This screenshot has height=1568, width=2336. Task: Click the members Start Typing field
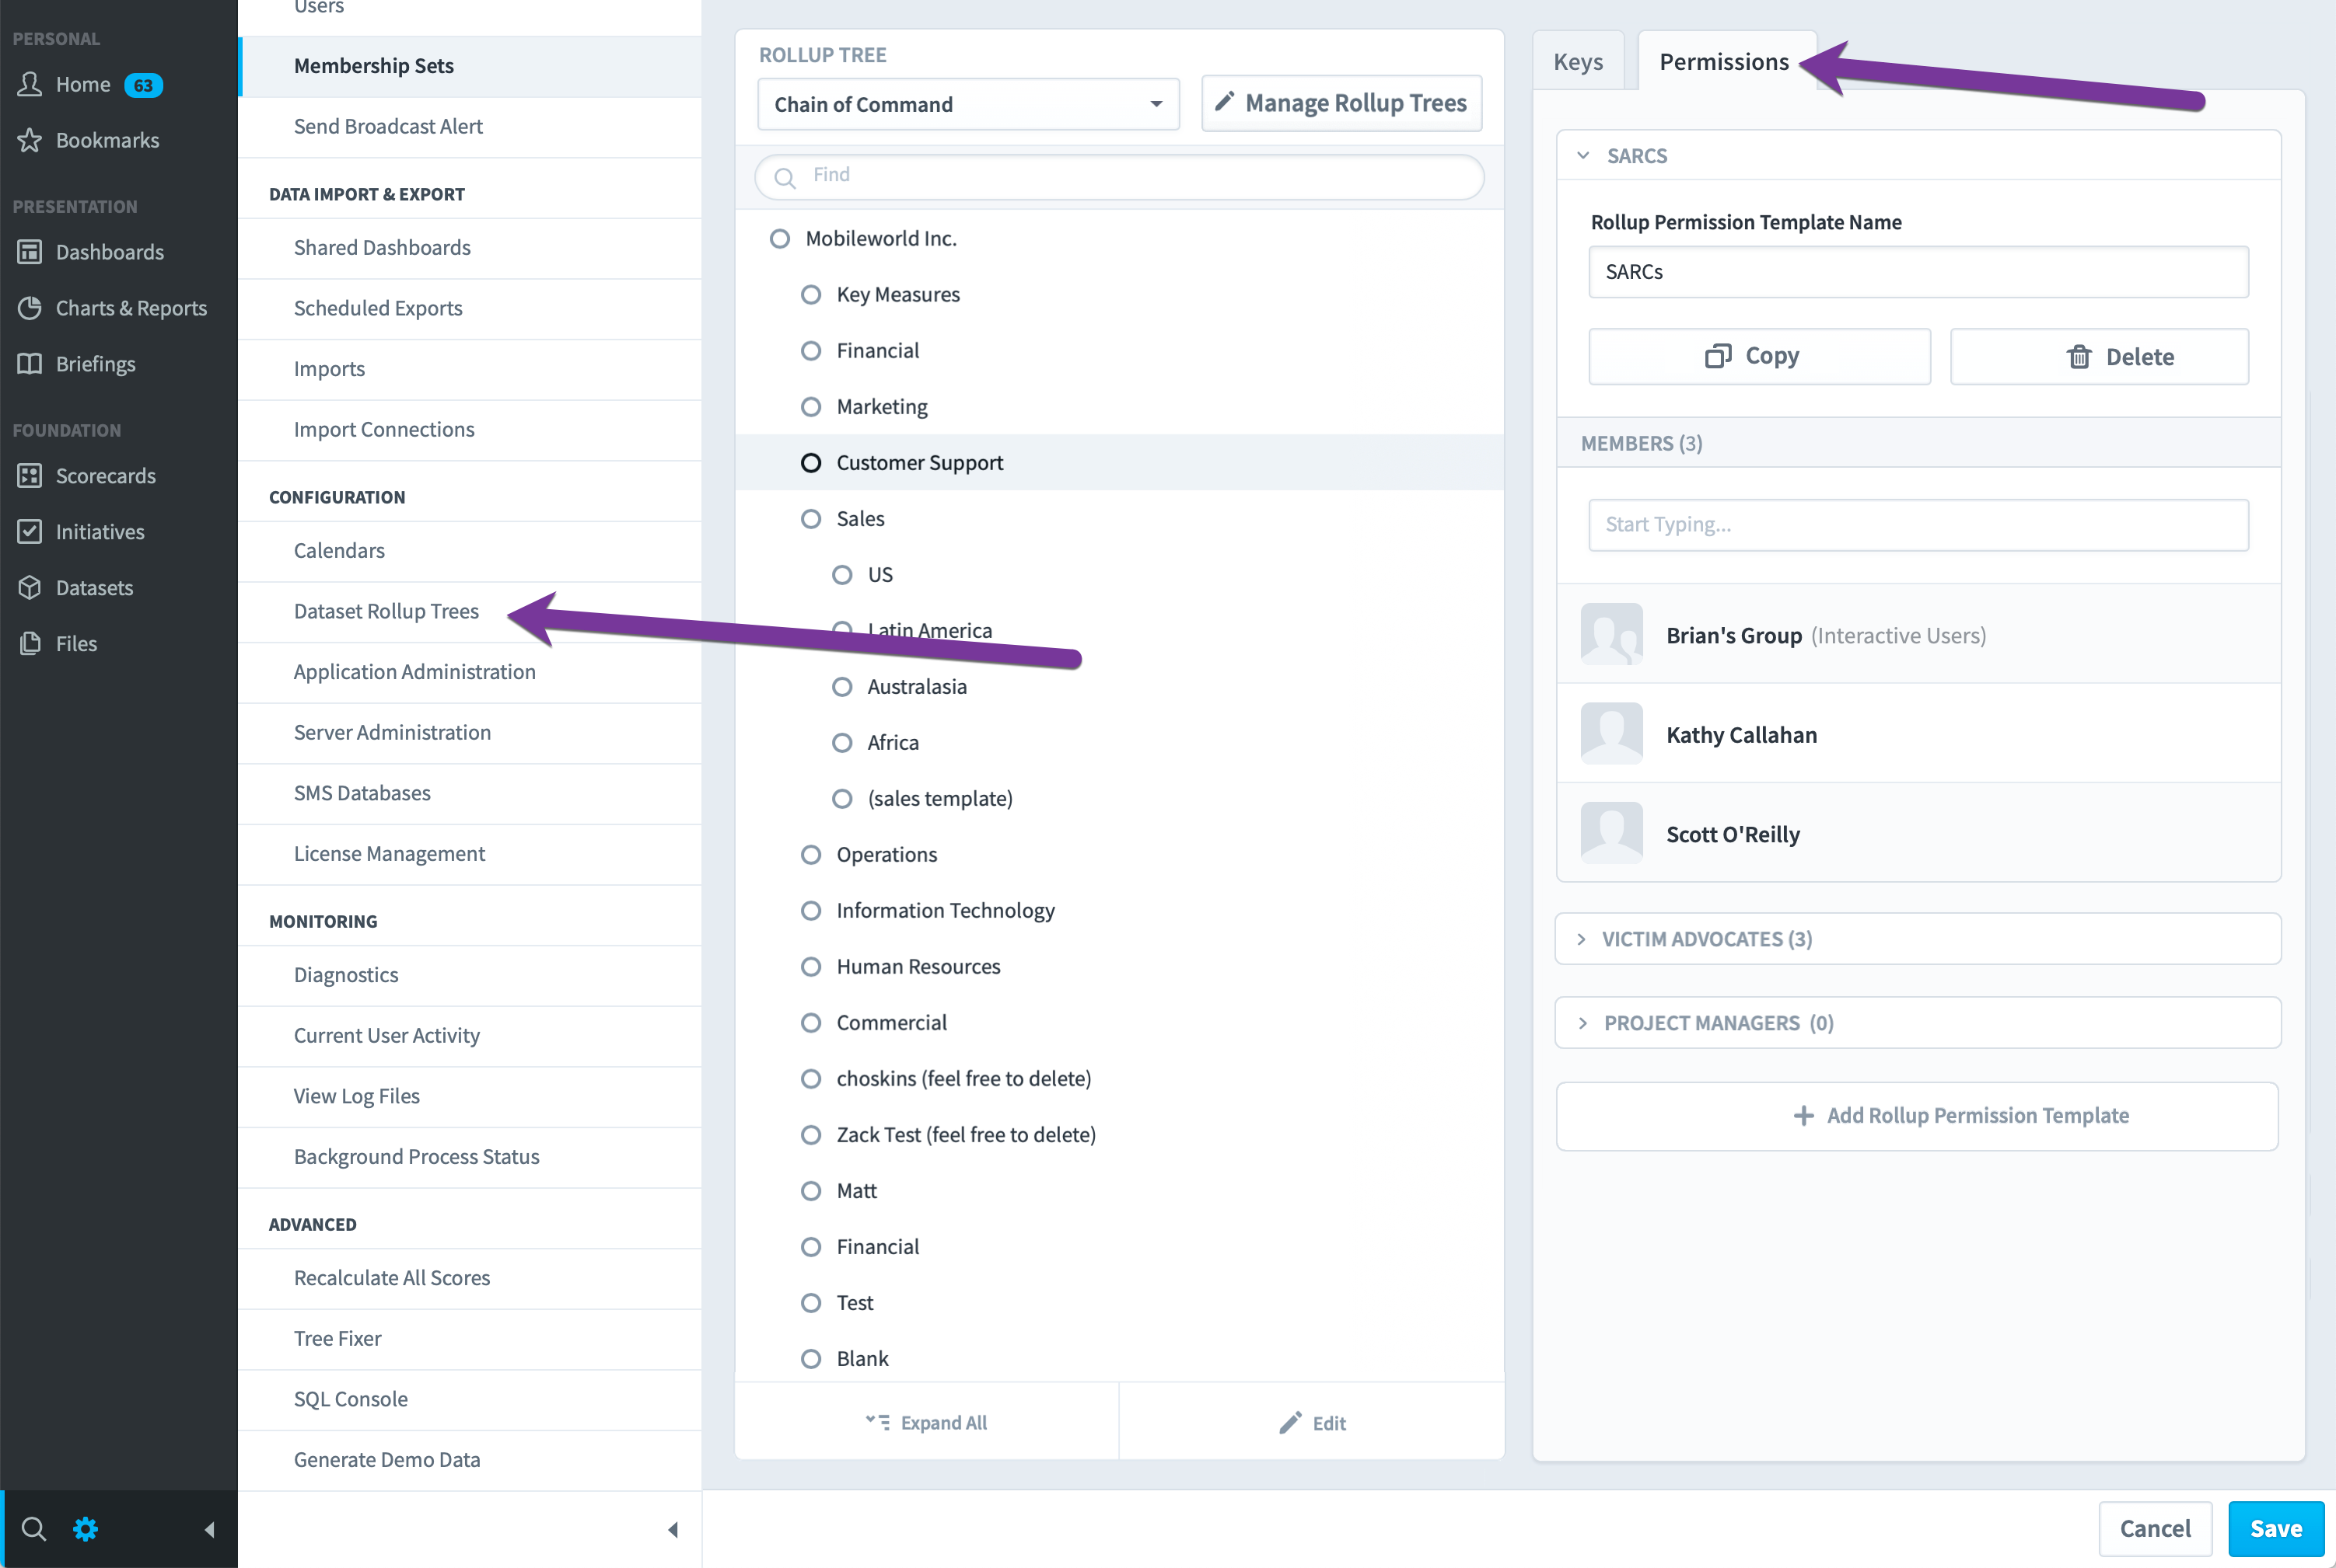(x=1918, y=525)
